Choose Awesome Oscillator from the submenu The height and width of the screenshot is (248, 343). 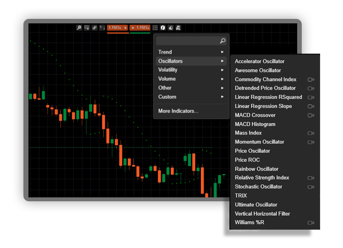(x=258, y=71)
